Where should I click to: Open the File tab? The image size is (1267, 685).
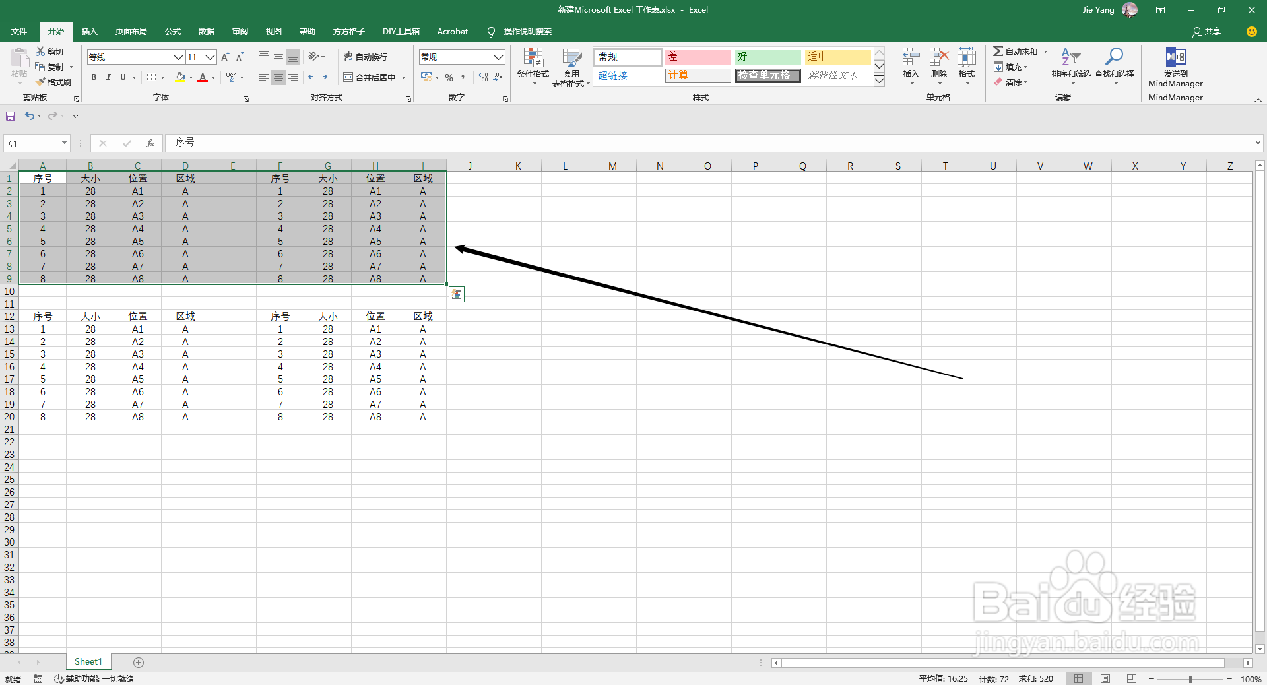(x=19, y=32)
